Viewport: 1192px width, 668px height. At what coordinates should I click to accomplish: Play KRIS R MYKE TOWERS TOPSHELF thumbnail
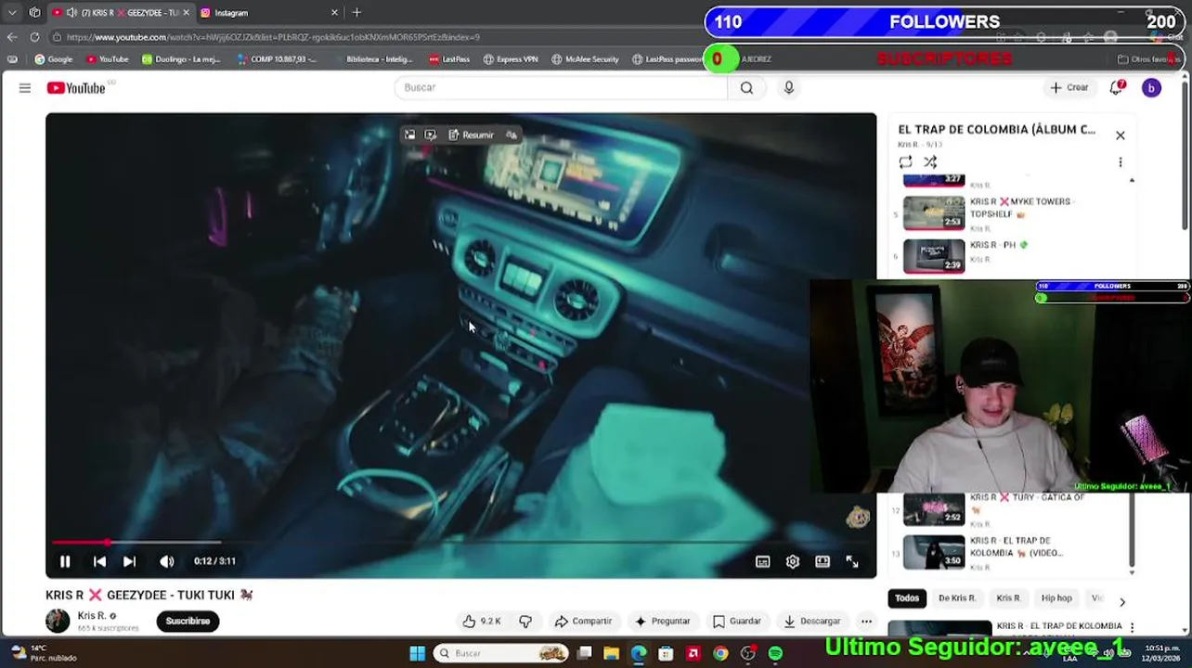coord(934,212)
